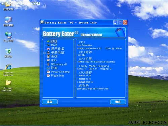168x126 pixels.
Task: Click the Battery Eater title bar icon
Action: pos(42,22)
